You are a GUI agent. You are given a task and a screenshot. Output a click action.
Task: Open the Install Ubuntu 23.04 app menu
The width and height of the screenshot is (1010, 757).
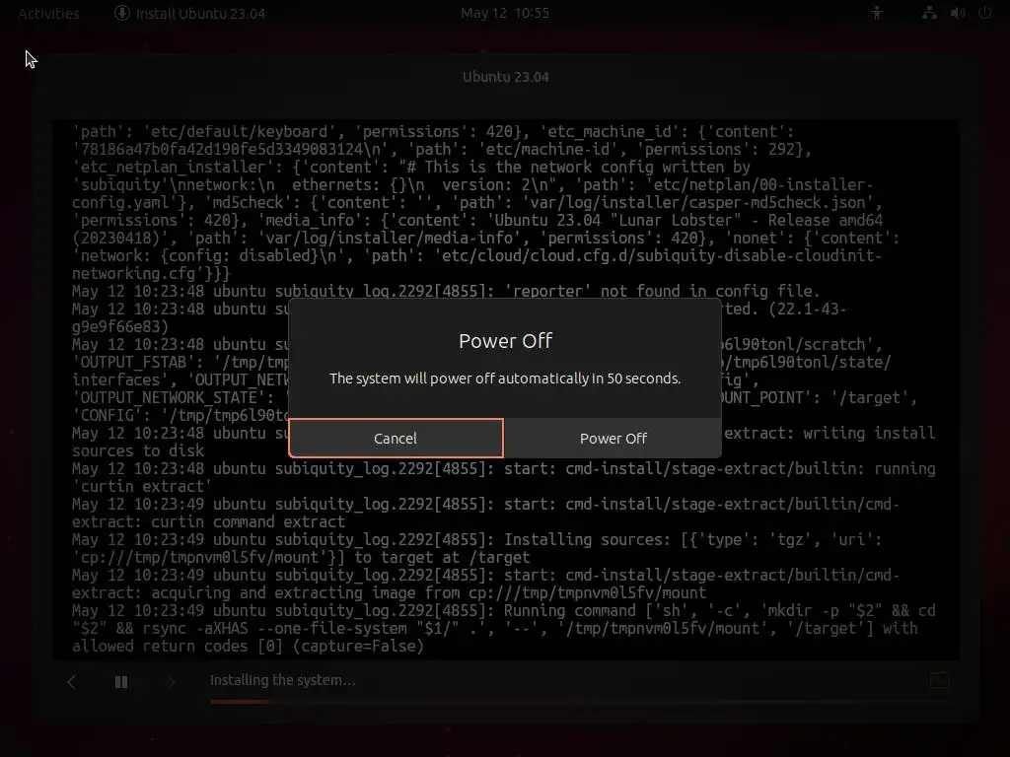point(189,14)
